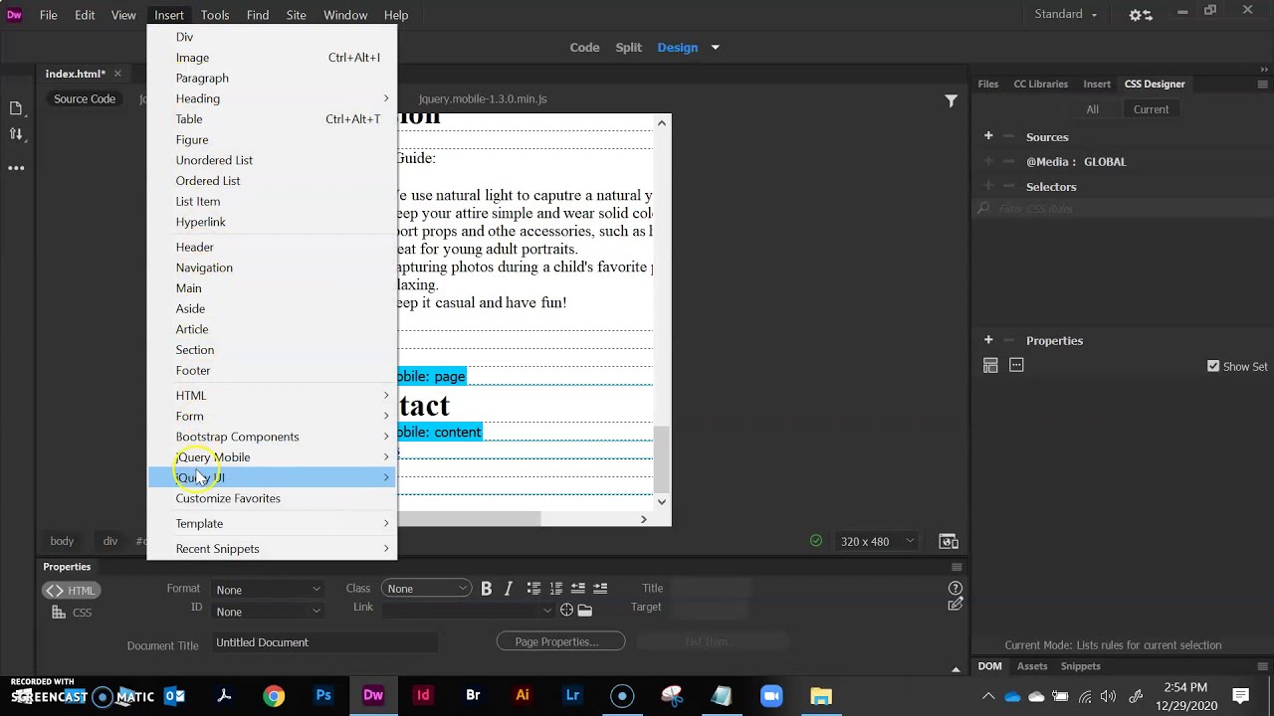Expand the Heading submenu
The height and width of the screenshot is (716, 1274).
coord(272,98)
